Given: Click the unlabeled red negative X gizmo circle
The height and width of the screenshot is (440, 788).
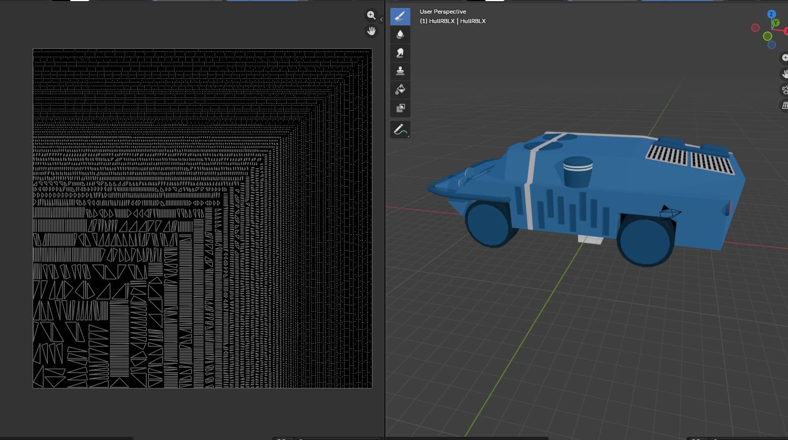Looking at the screenshot, I should pos(755,27).
